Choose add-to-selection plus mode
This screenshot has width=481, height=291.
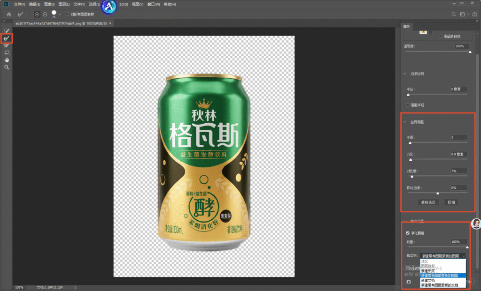pos(37,14)
